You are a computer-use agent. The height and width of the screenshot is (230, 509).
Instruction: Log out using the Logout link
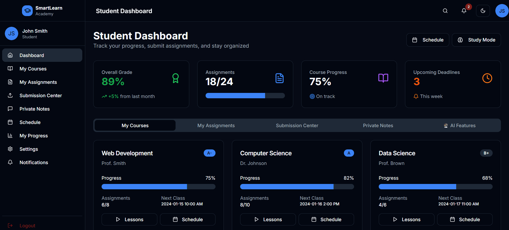[27, 226]
